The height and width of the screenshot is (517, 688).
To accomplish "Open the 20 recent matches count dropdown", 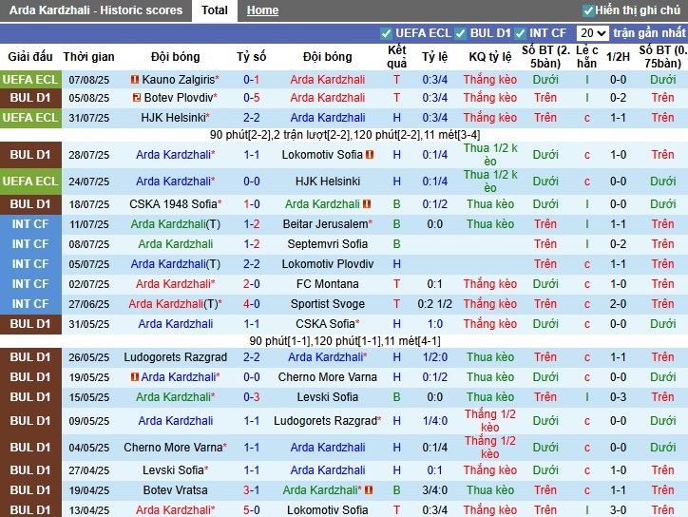I will tap(592, 33).
